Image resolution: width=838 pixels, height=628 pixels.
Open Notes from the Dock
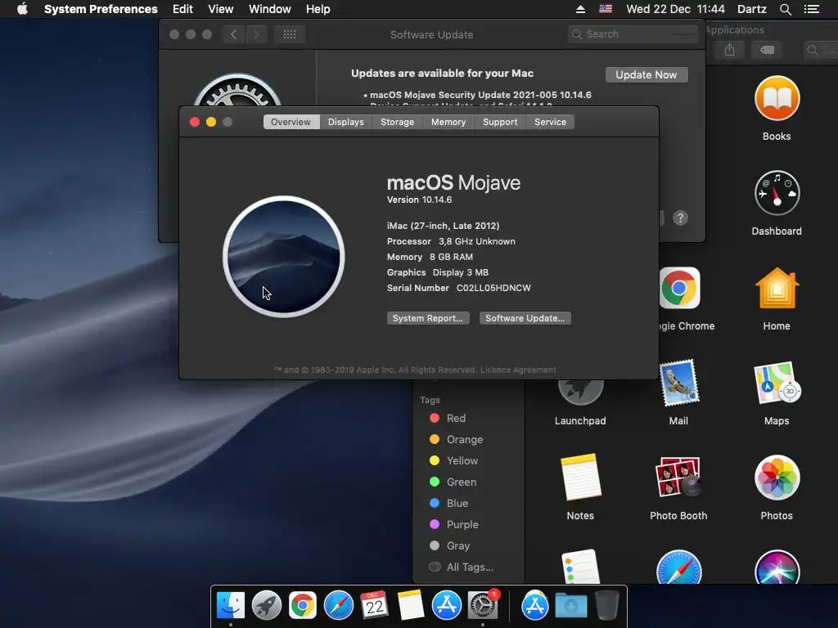coord(411,606)
